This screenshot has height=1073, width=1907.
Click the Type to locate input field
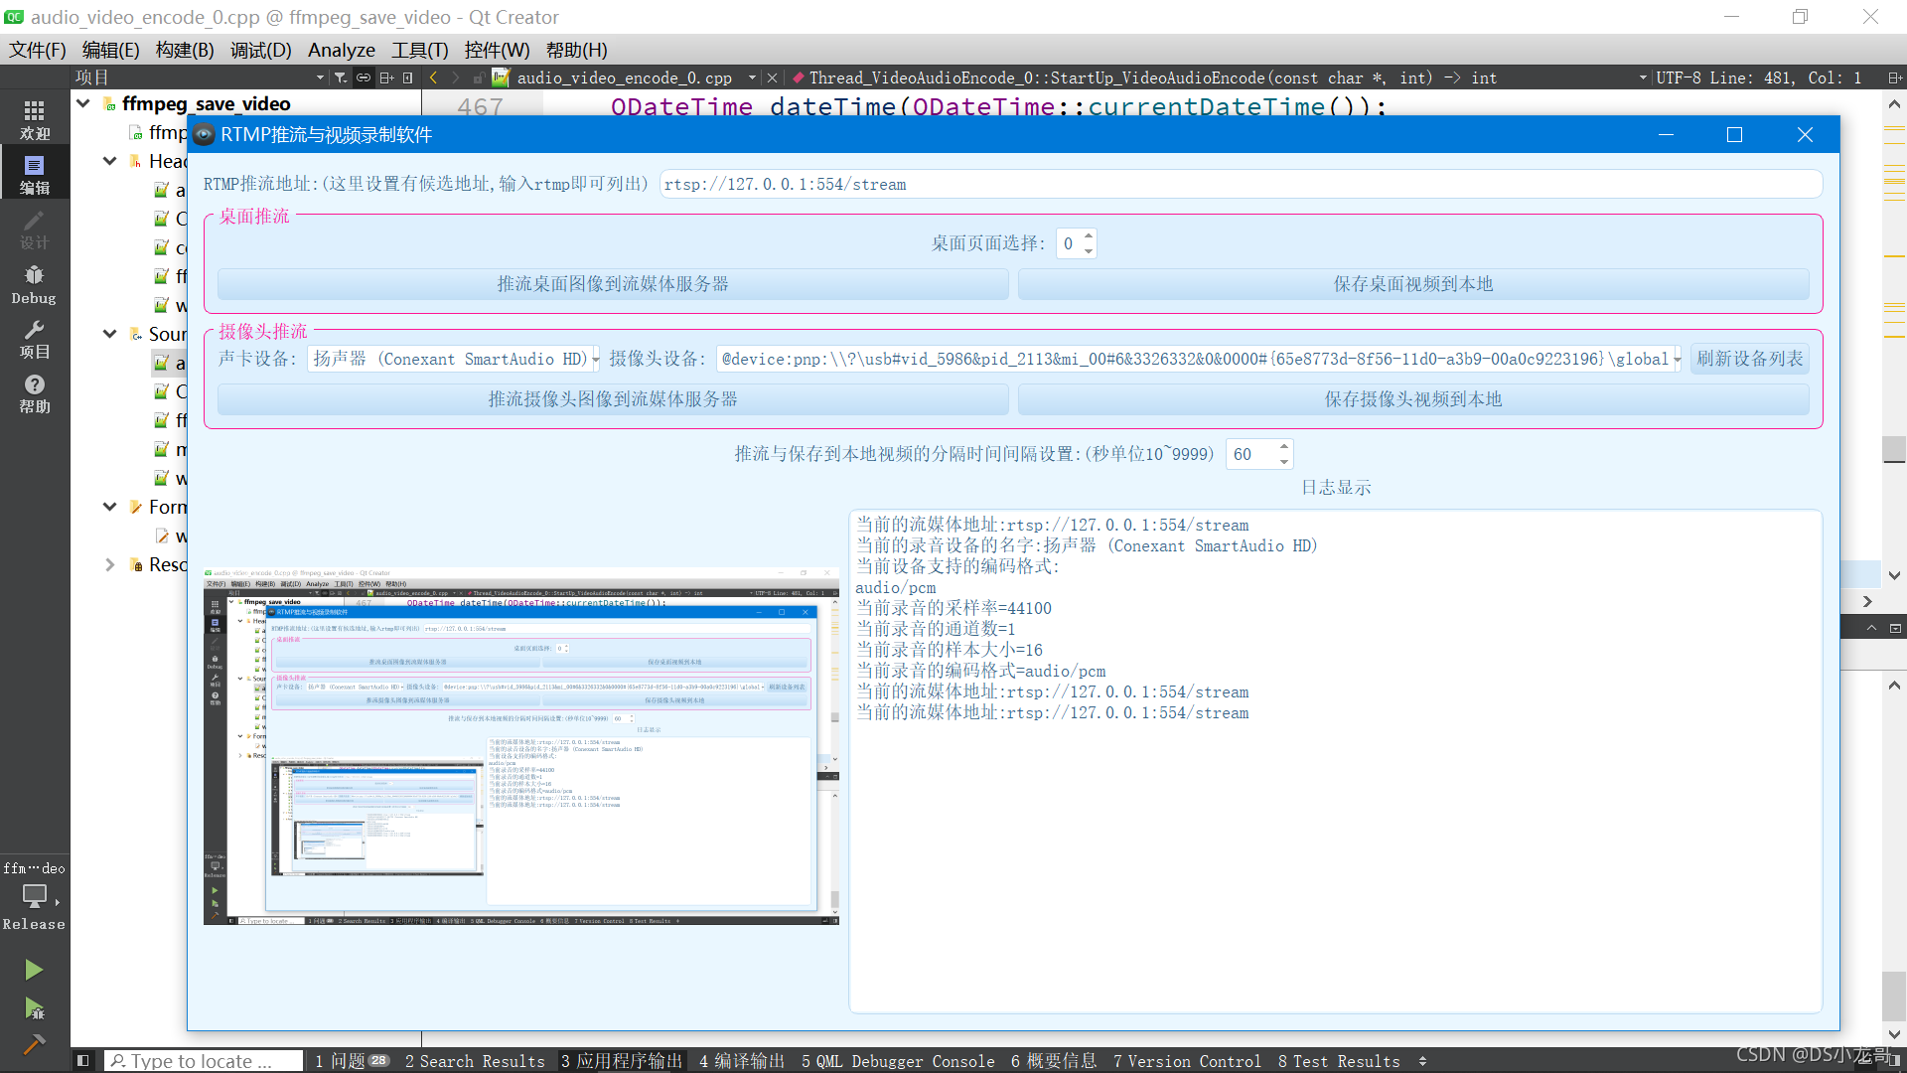(x=204, y=1060)
